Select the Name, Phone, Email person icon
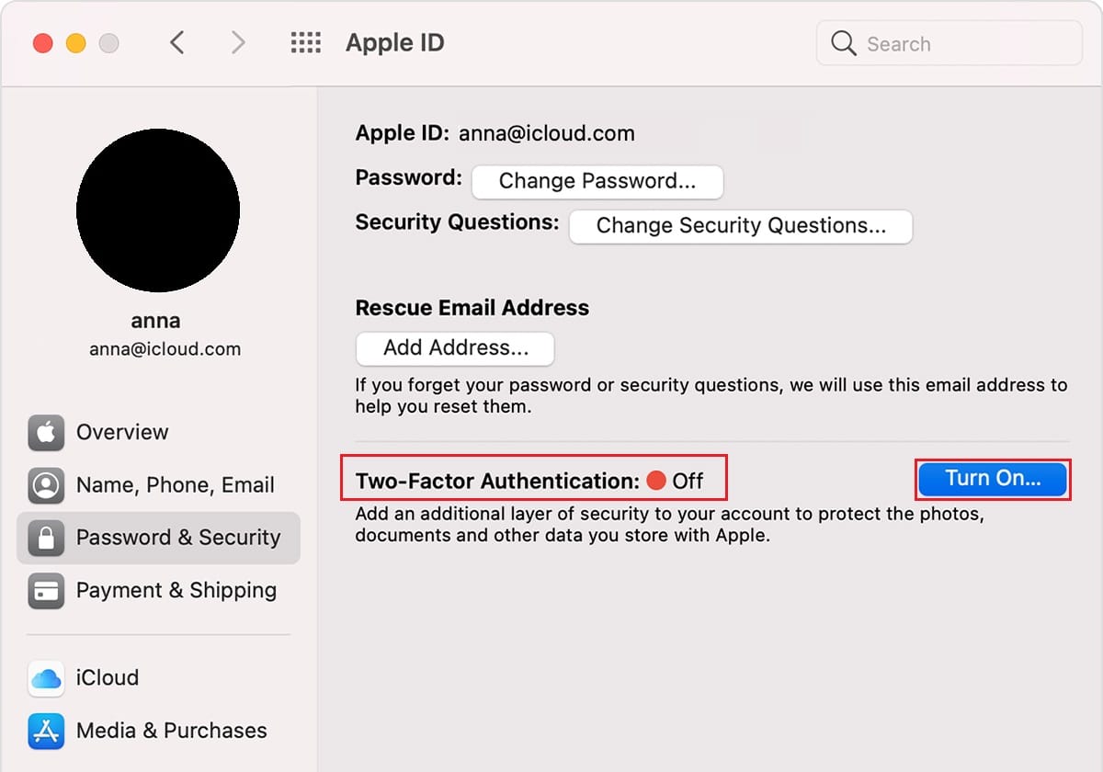 coord(46,485)
